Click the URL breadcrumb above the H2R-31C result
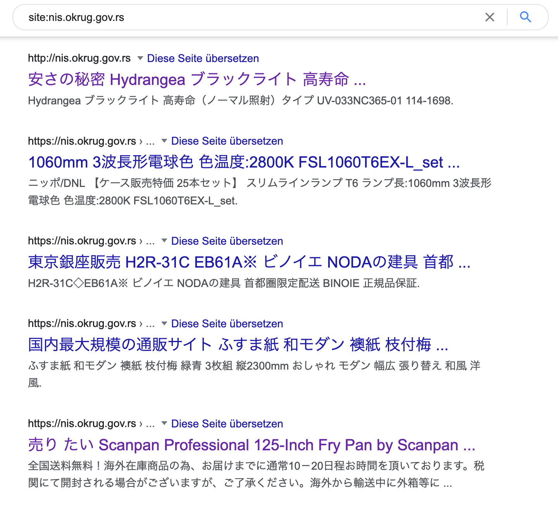 pyautogui.click(x=91, y=241)
